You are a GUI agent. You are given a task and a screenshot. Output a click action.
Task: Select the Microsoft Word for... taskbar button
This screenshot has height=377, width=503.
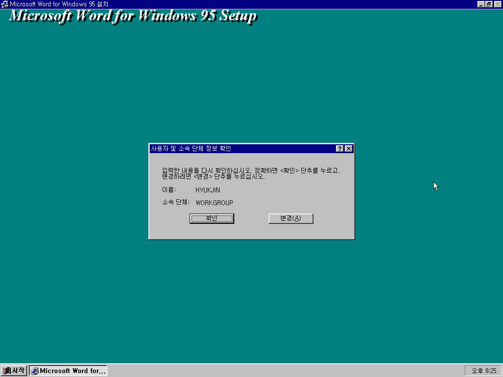tap(68, 371)
